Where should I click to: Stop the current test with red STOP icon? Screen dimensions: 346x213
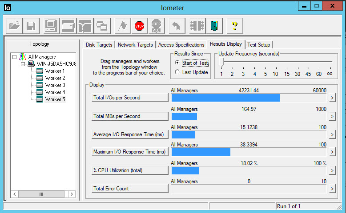click(x=140, y=26)
